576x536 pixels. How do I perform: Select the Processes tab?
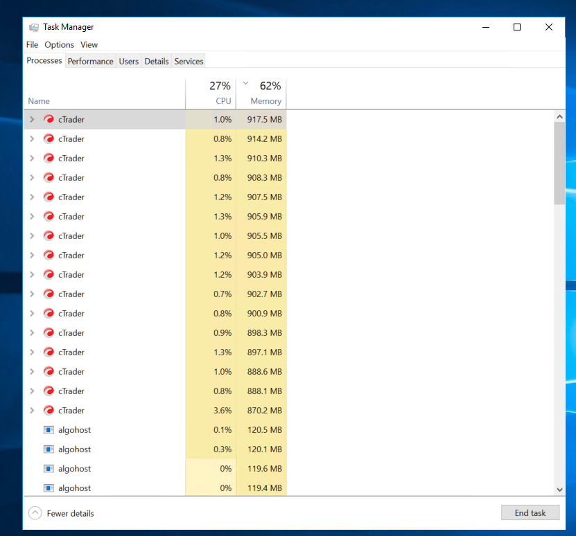click(44, 60)
